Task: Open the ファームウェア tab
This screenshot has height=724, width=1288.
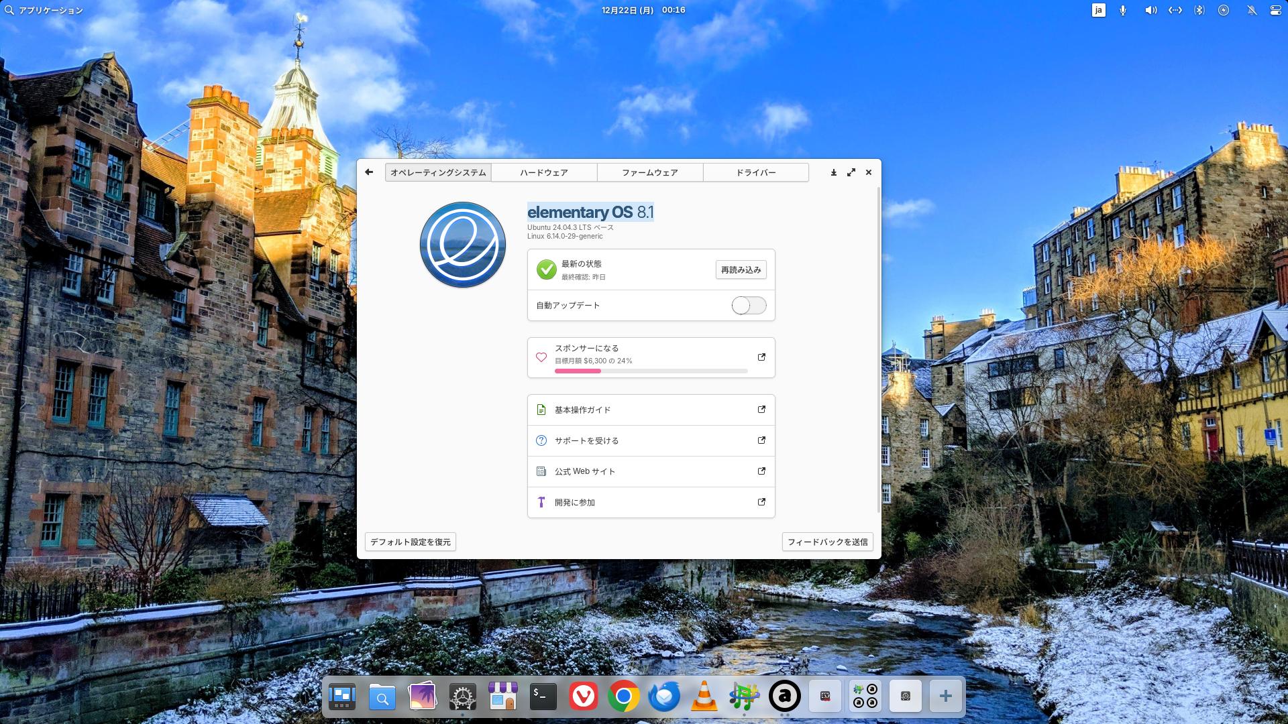Action: (x=649, y=172)
